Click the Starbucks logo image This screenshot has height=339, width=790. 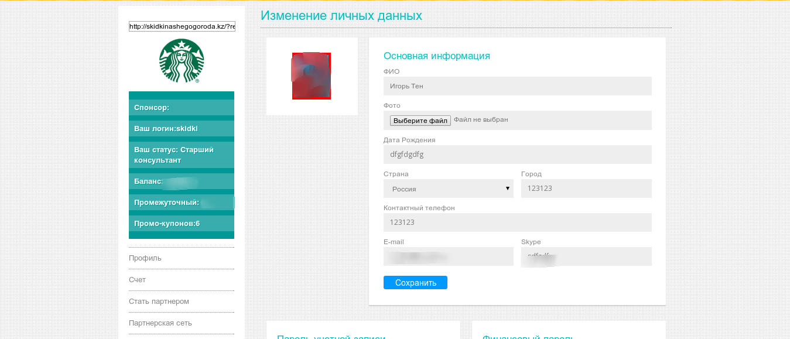[x=182, y=61]
